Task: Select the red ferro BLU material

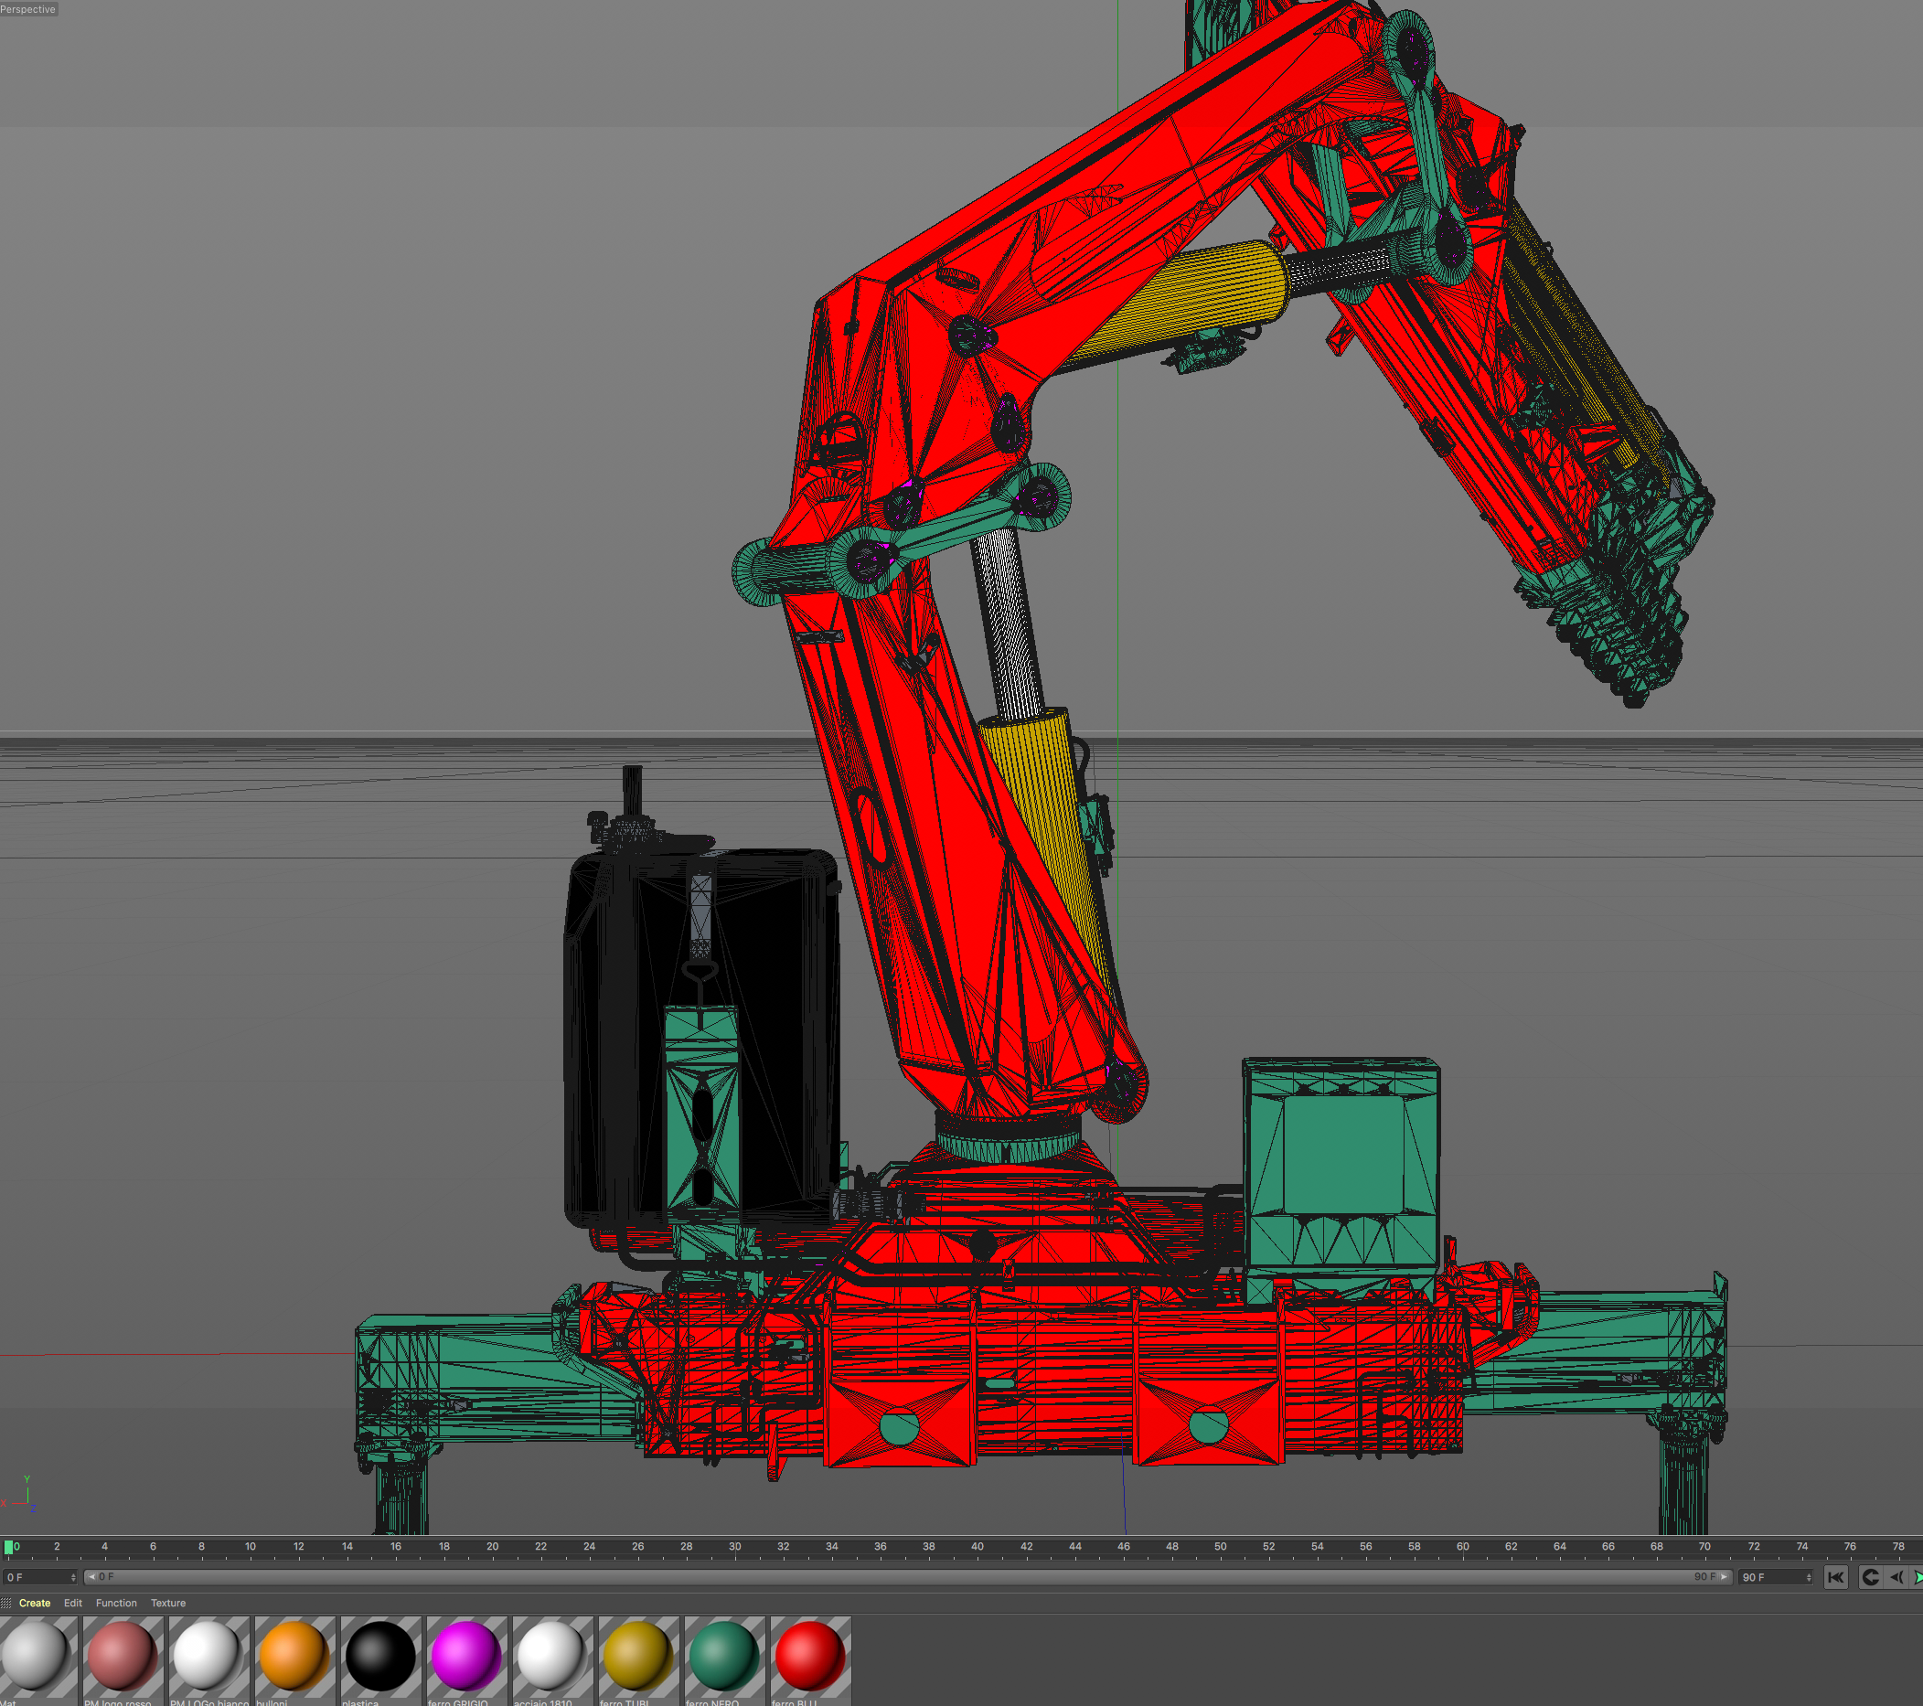Action: point(809,1654)
